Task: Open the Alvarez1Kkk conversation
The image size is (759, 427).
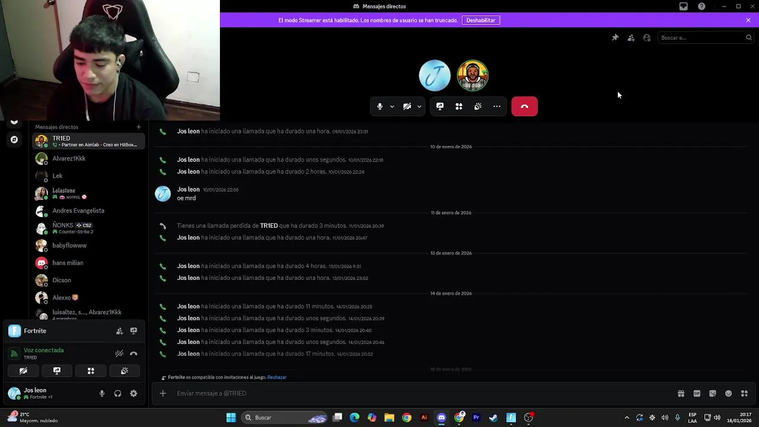Action: (x=89, y=158)
